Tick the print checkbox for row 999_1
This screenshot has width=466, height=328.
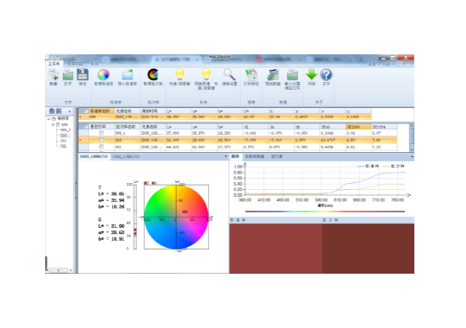click(x=101, y=133)
